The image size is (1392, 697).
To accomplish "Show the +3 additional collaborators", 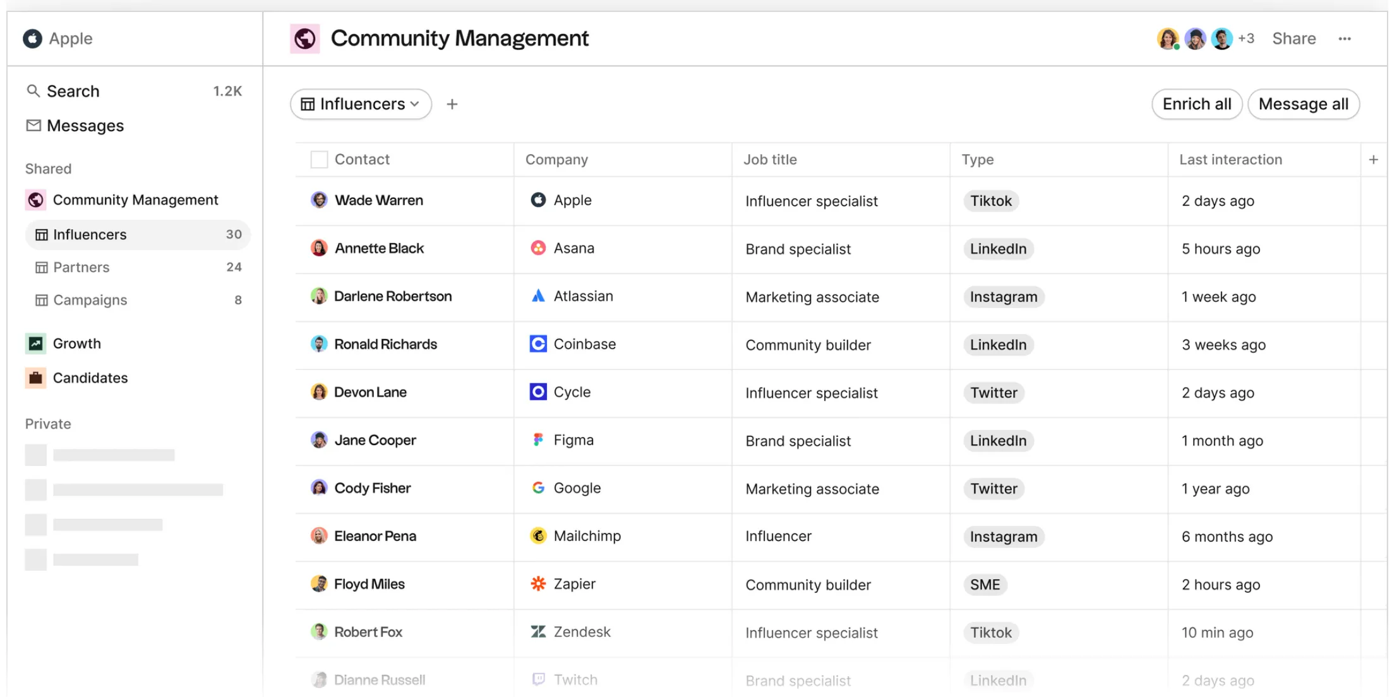I will pyautogui.click(x=1246, y=39).
